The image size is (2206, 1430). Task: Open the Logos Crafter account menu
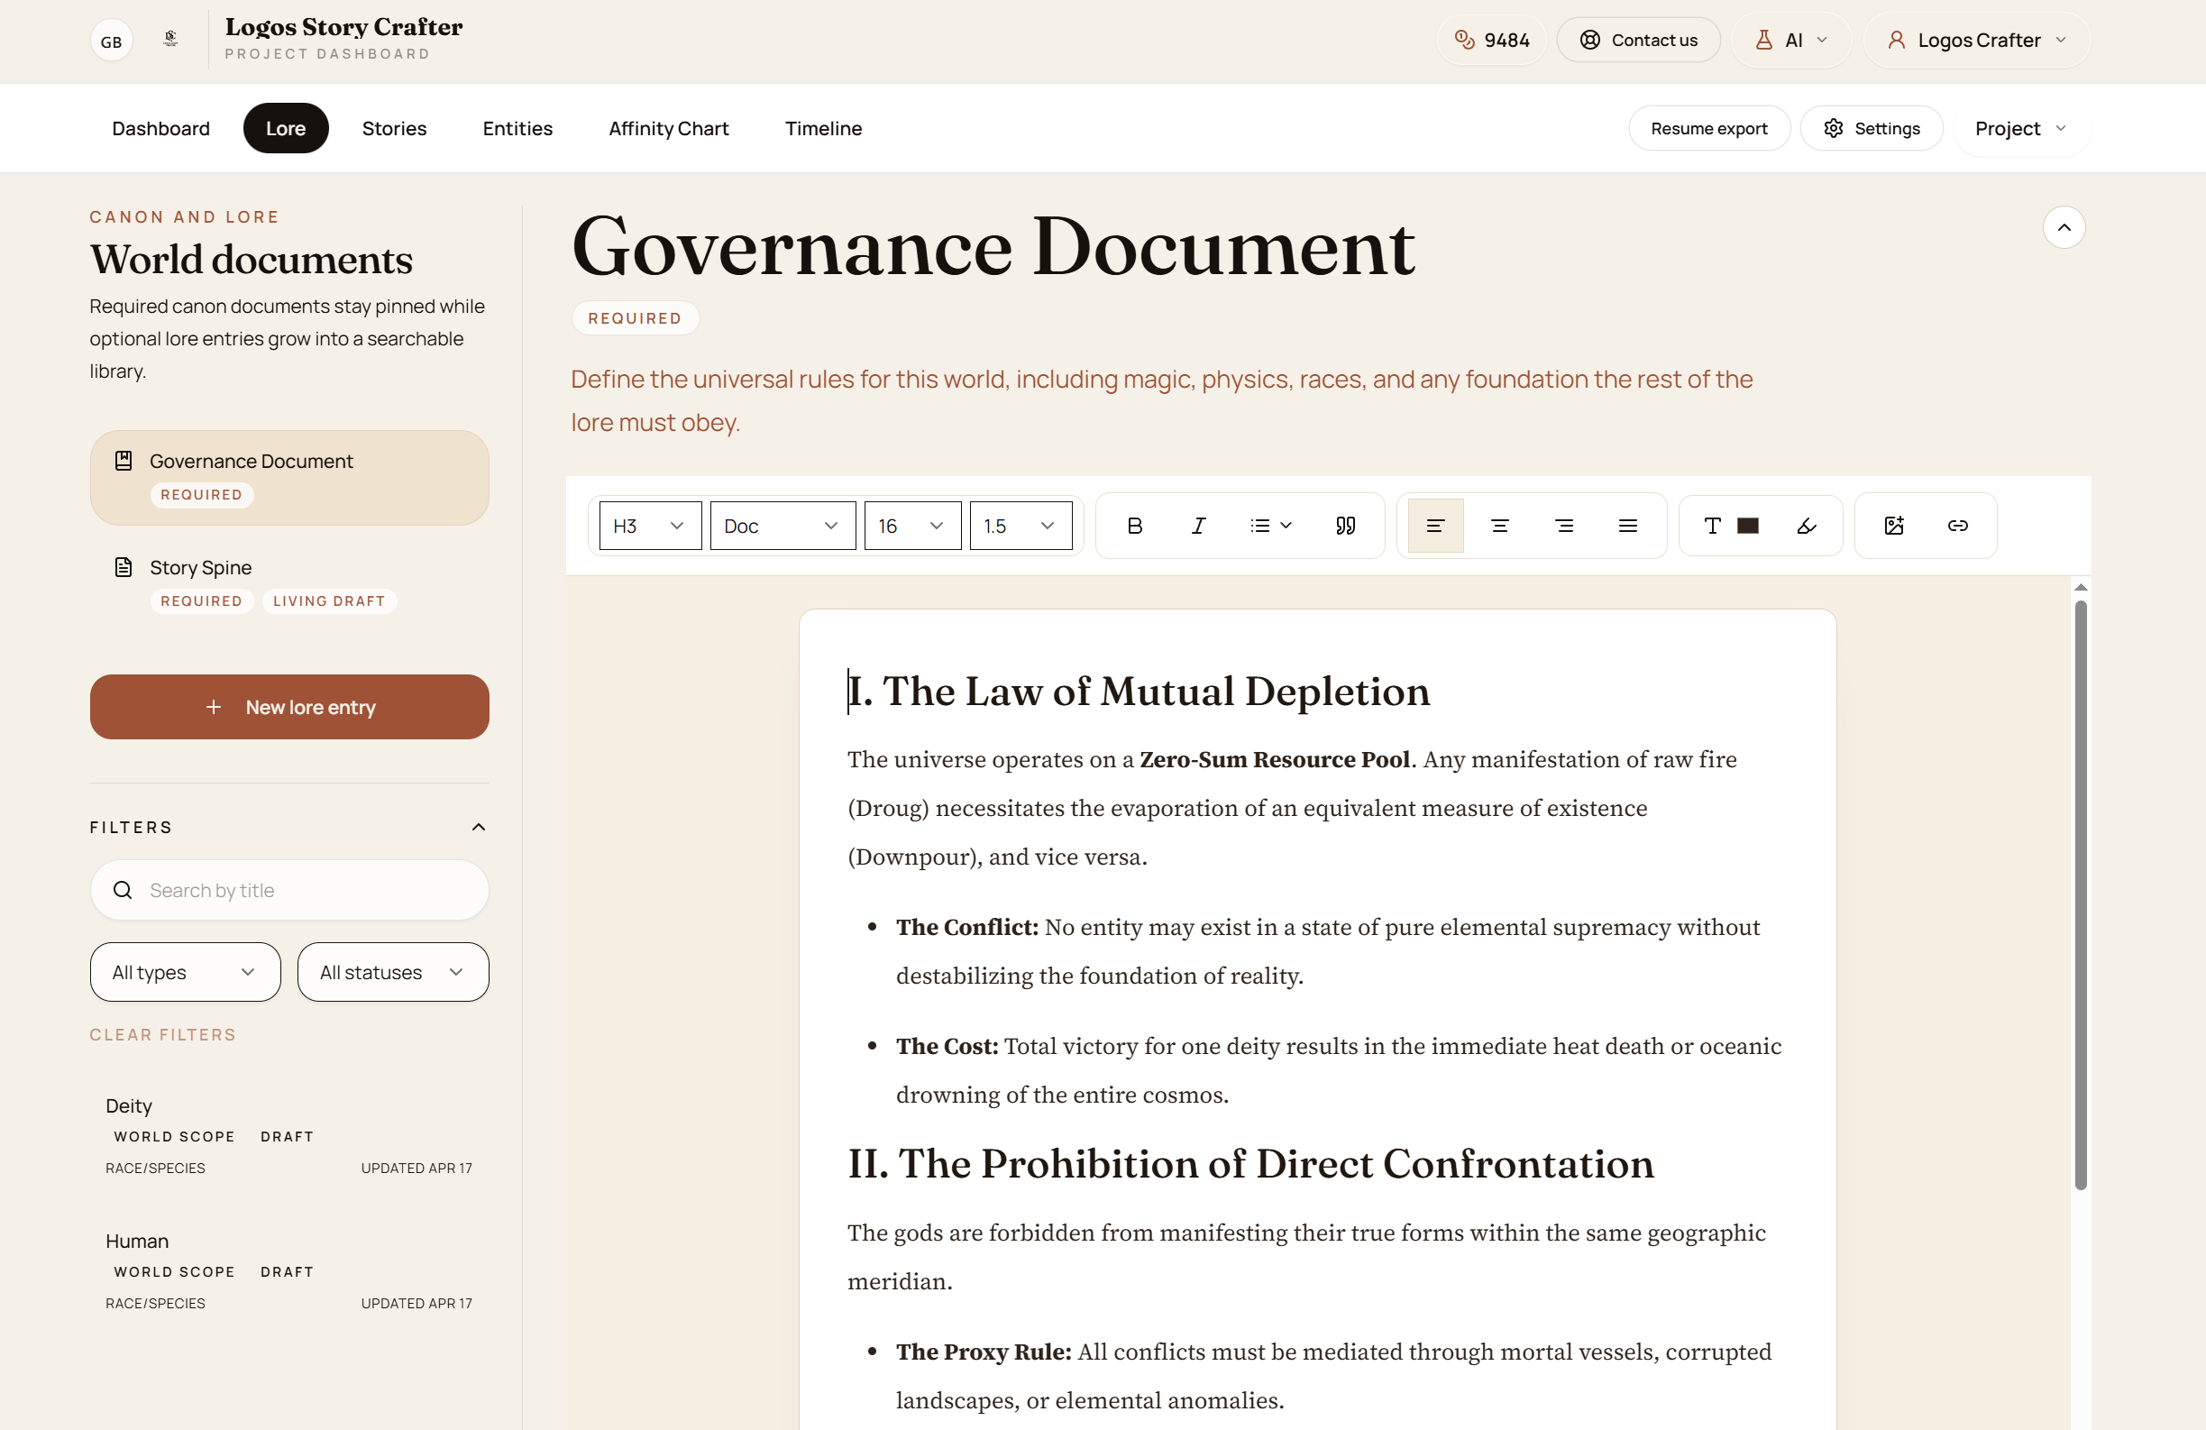(x=1976, y=40)
